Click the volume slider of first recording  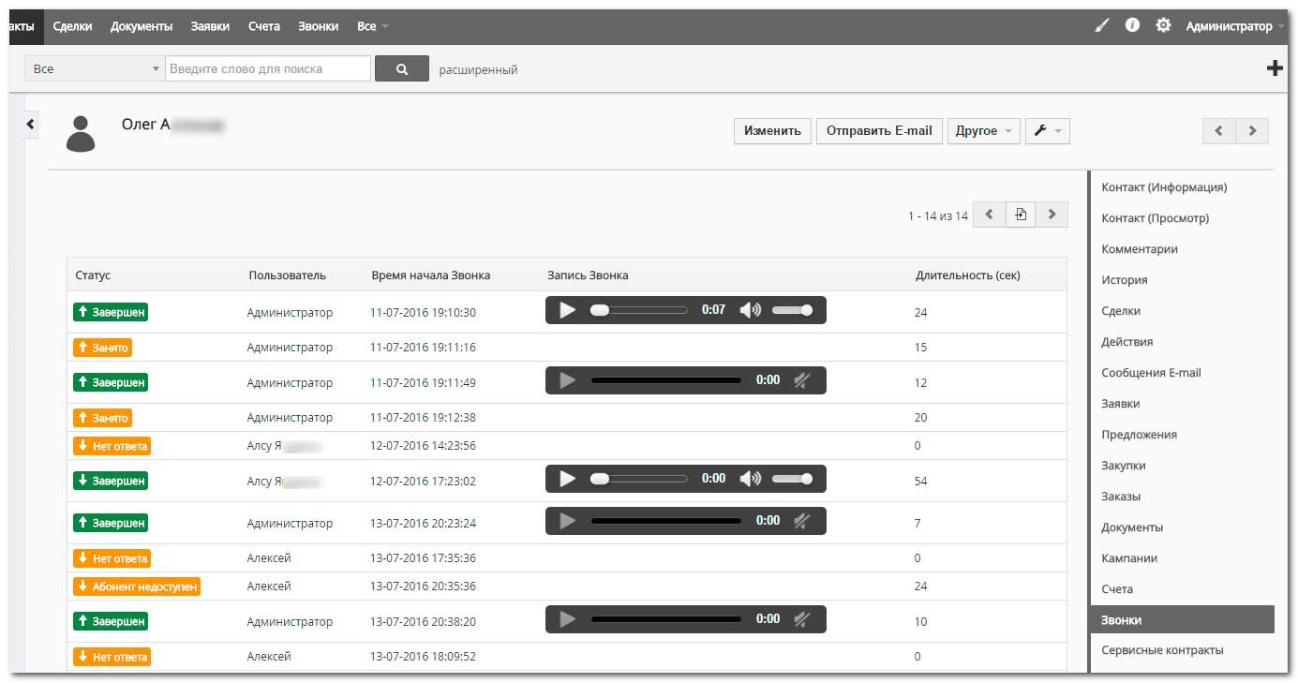(x=792, y=310)
